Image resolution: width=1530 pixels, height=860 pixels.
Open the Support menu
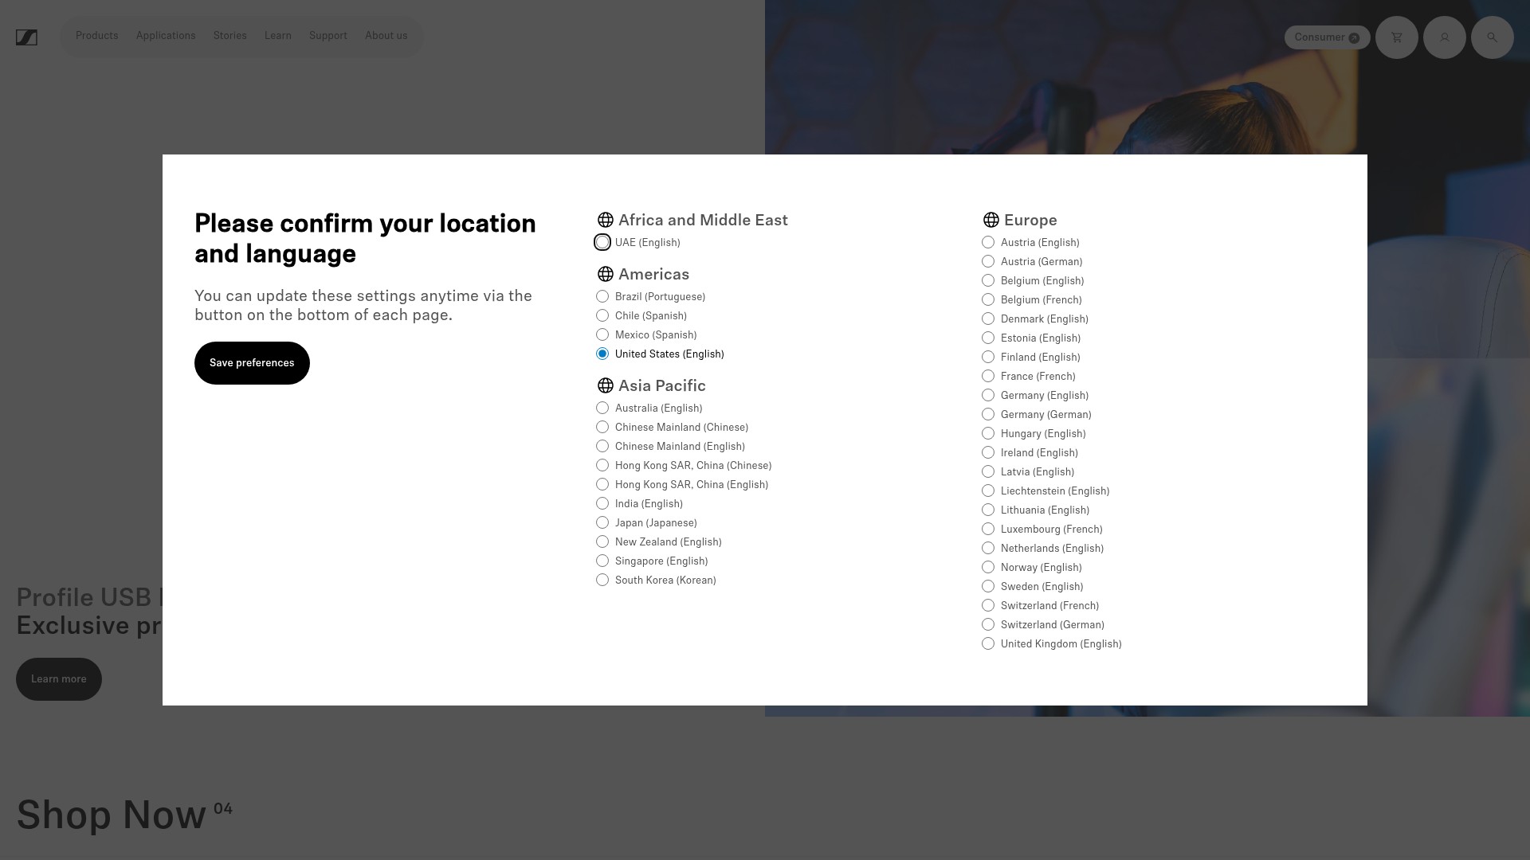coord(328,36)
